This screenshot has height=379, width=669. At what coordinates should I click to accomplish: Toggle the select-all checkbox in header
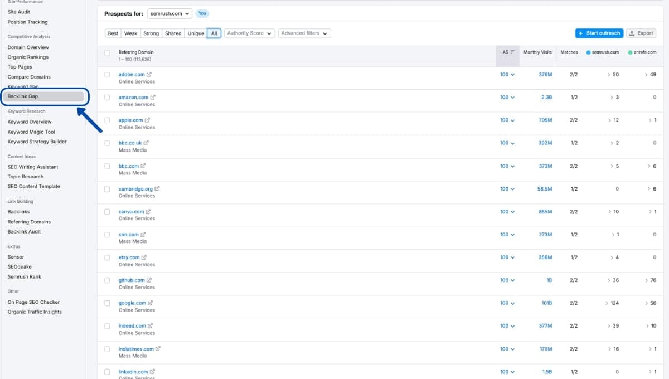[x=107, y=53]
